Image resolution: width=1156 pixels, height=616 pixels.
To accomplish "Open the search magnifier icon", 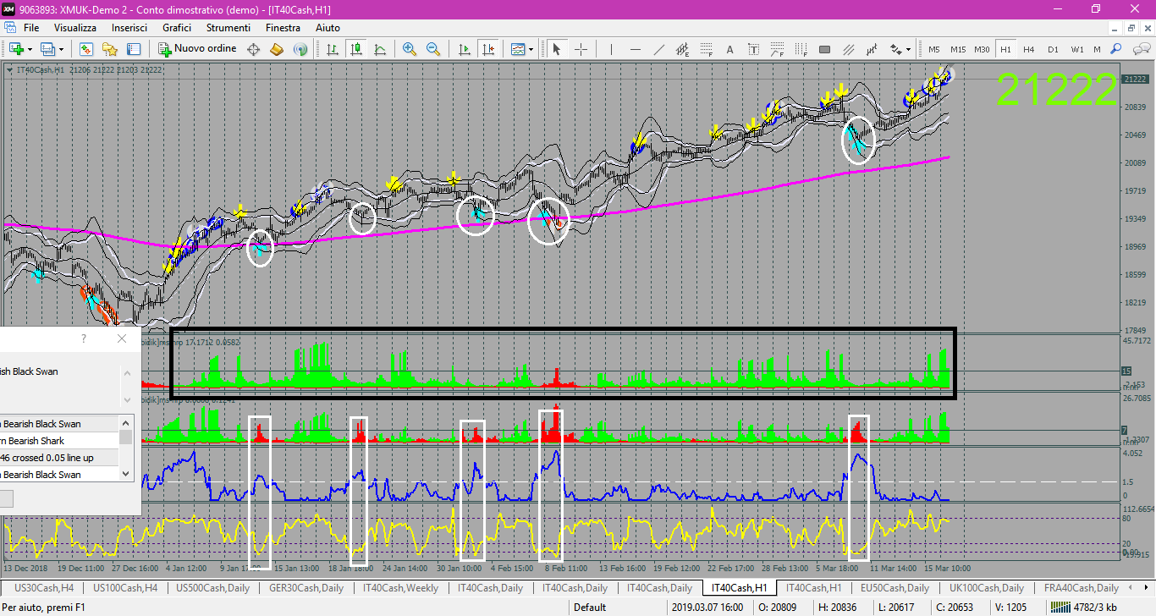I will pos(1116,49).
